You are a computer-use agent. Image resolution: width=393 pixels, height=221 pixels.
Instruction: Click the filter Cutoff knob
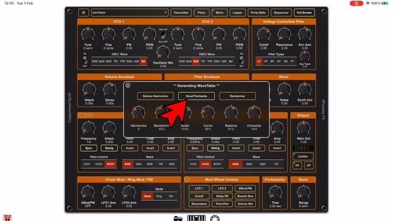coord(263,34)
